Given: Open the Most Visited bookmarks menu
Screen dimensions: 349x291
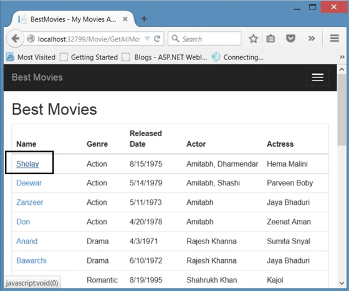Looking at the screenshot, I should [31, 57].
